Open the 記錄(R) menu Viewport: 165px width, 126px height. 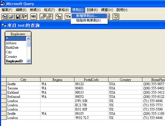coord(92,10)
